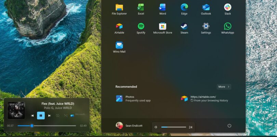The height and width of the screenshot is (137, 277).
Task: Launch Microsoft Edge browser
Action: tap(184, 9)
